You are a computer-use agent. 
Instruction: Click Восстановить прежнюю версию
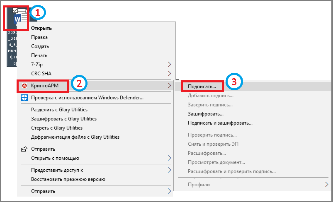(x=68, y=179)
